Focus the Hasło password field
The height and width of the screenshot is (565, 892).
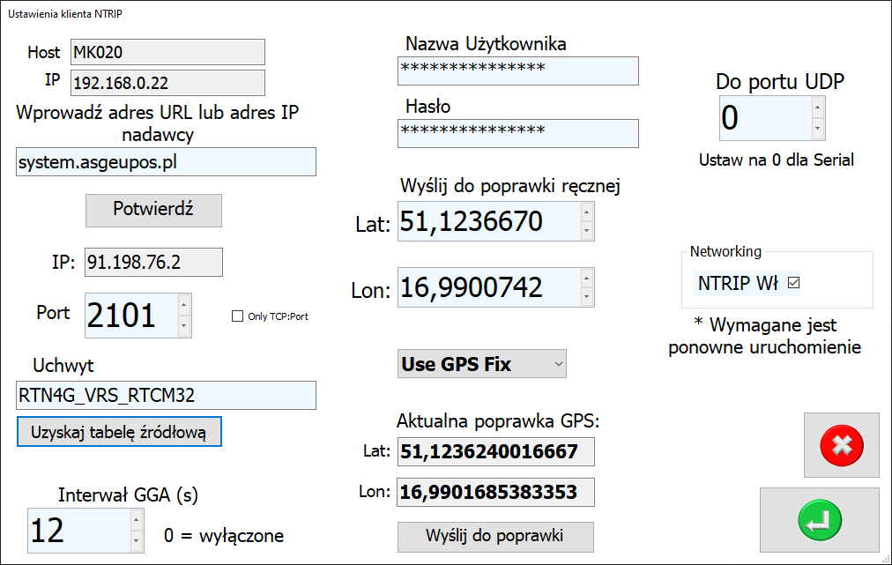coord(517,133)
